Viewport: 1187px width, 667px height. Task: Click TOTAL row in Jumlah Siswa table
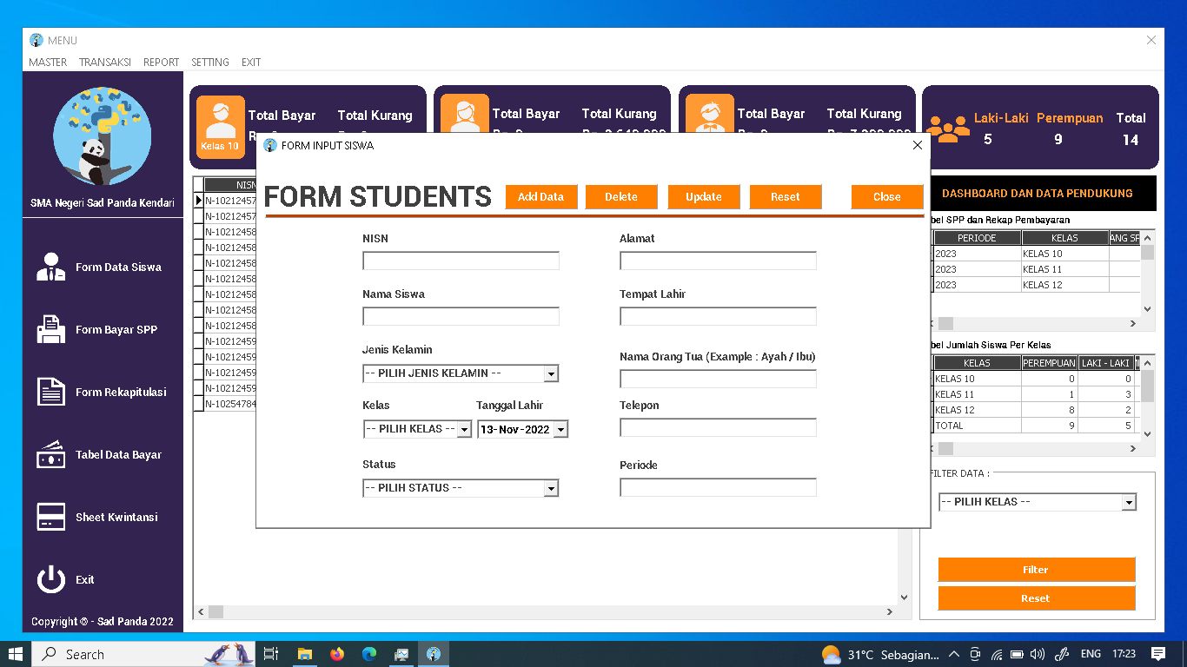click(1035, 426)
